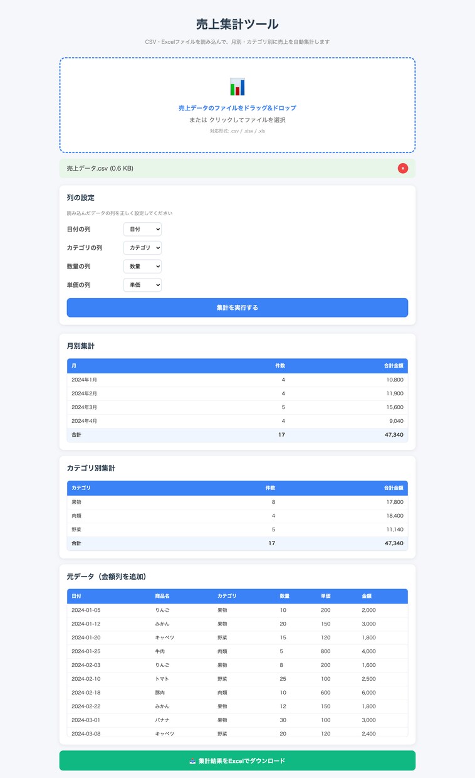This screenshot has height=778, width=475.
Task: Click the bar chart upload icon
Action: point(237,87)
